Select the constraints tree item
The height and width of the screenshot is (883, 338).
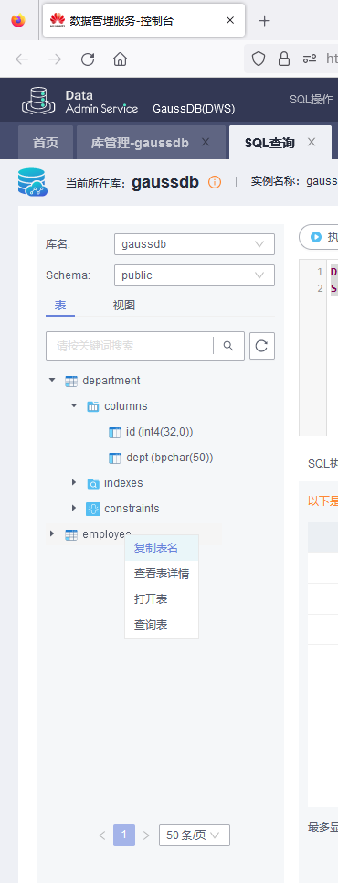(x=132, y=509)
